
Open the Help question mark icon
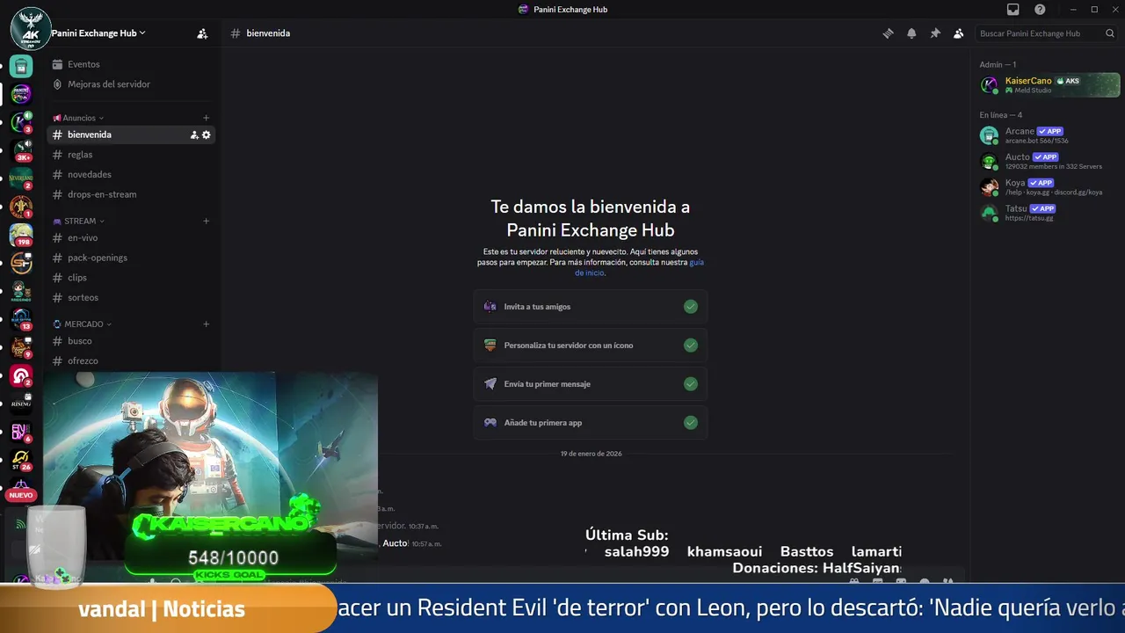[1040, 10]
